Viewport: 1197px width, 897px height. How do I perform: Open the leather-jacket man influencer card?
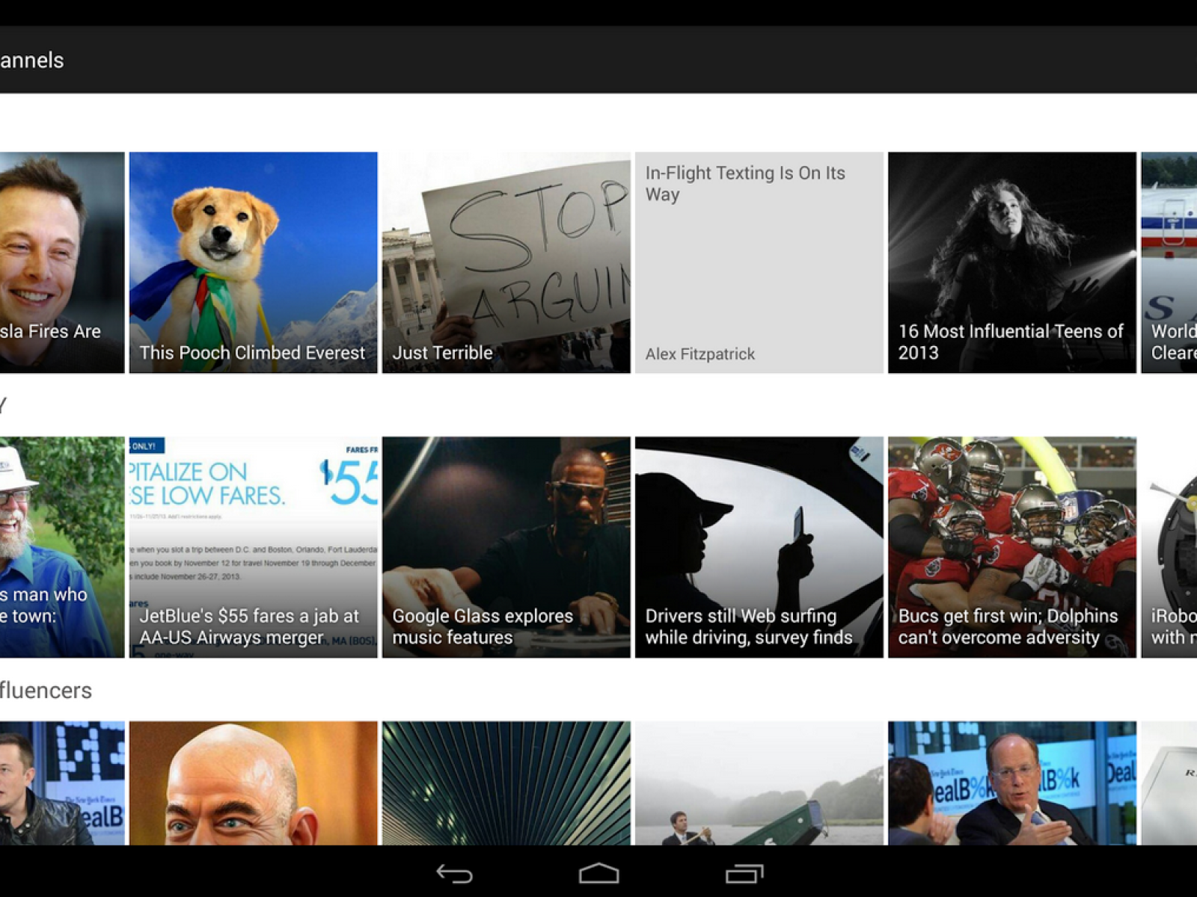point(62,783)
